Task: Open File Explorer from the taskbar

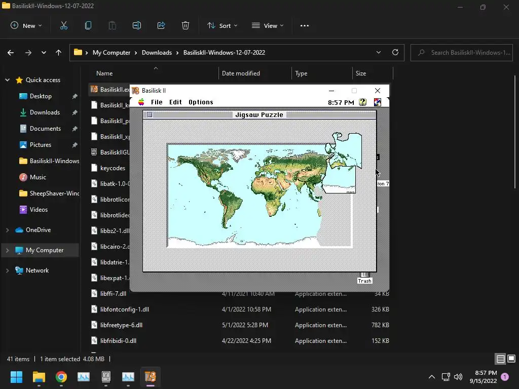Action: 39,377
